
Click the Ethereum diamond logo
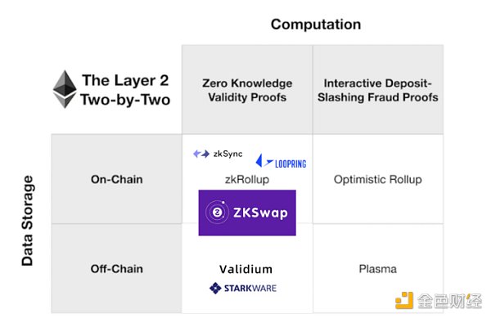point(65,89)
